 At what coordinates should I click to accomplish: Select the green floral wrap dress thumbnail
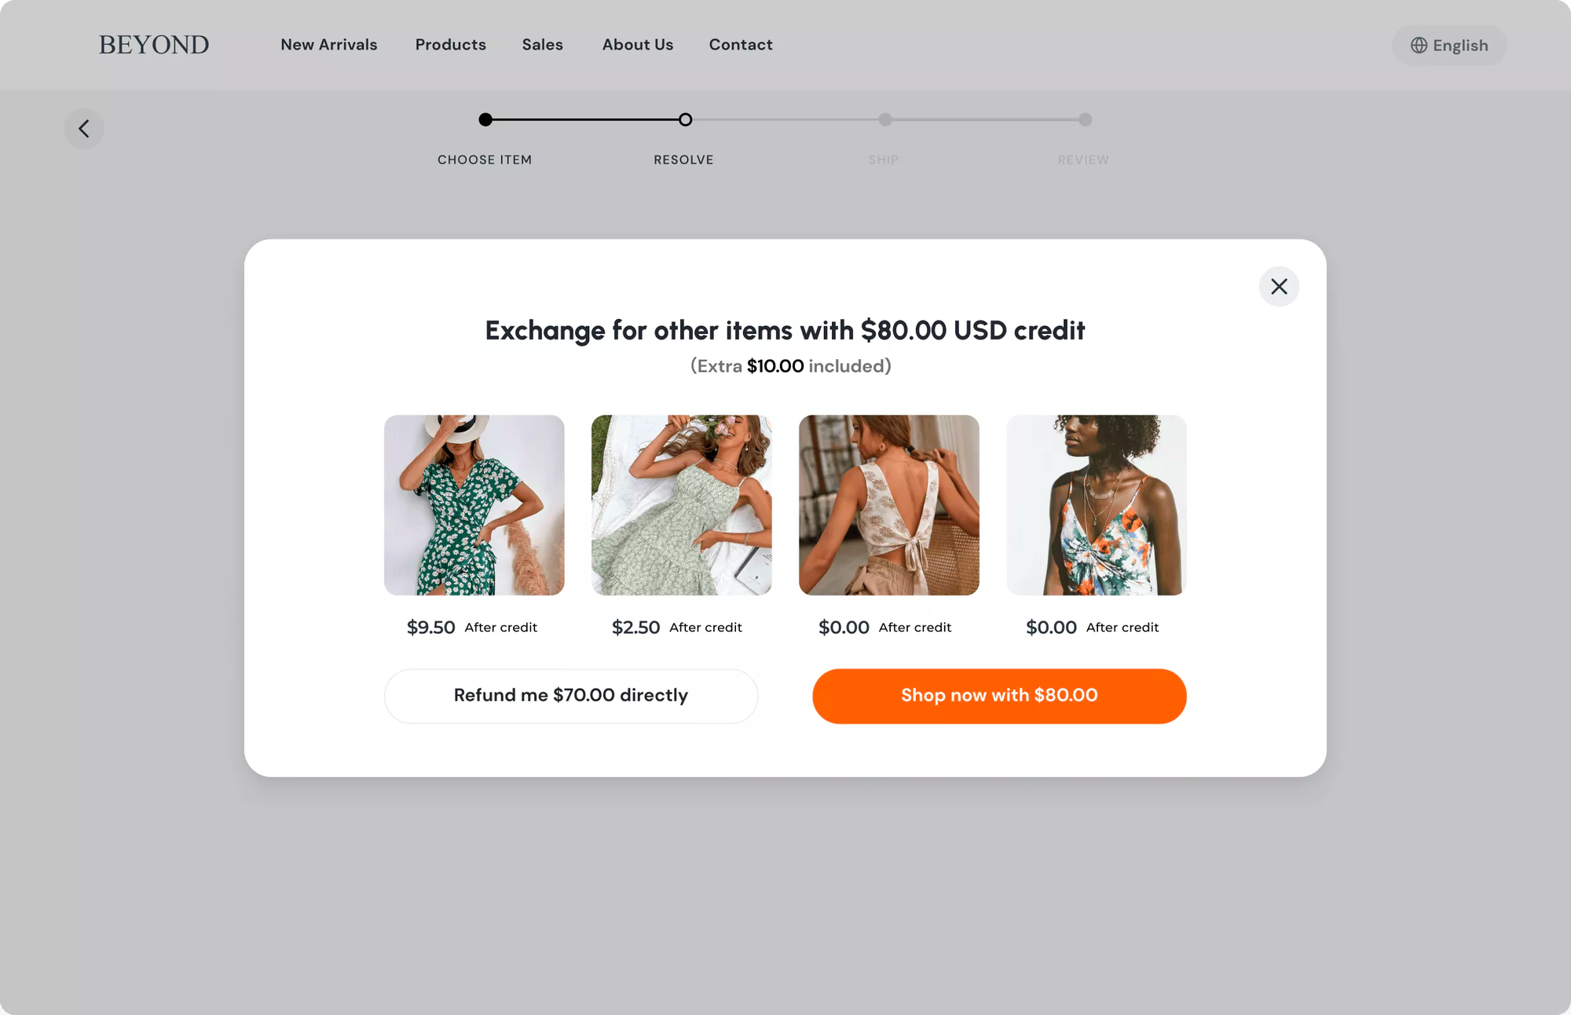click(474, 505)
